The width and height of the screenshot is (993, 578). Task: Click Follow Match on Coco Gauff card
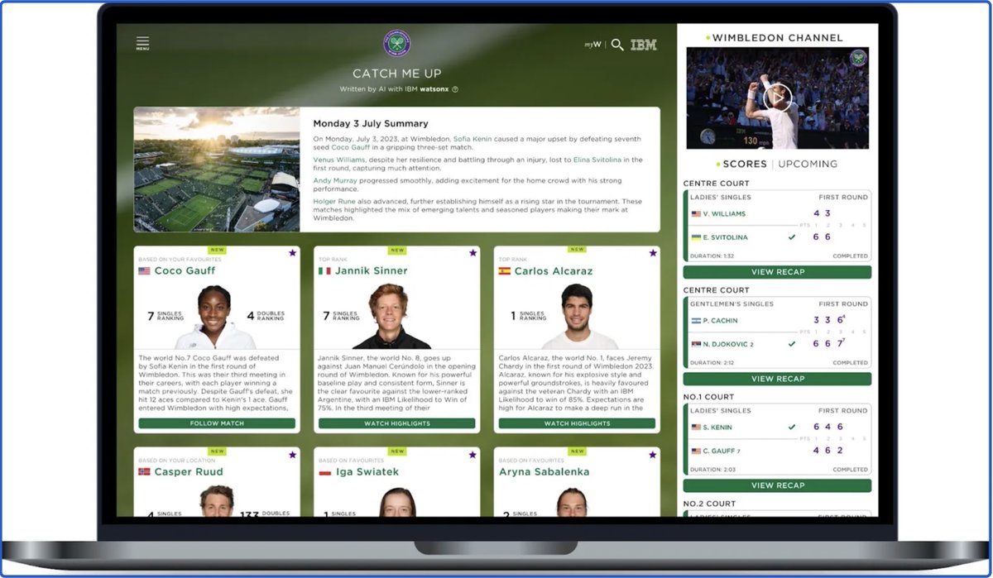pyautogui.click(x=217, y=423)
